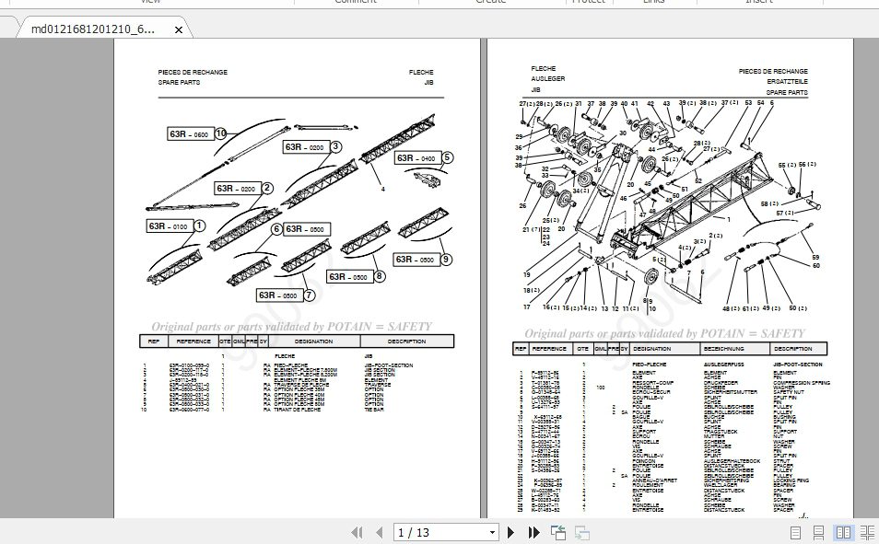Screen dimensions: 879x544
Task: Click the next view icon
Action: point(580,532)
